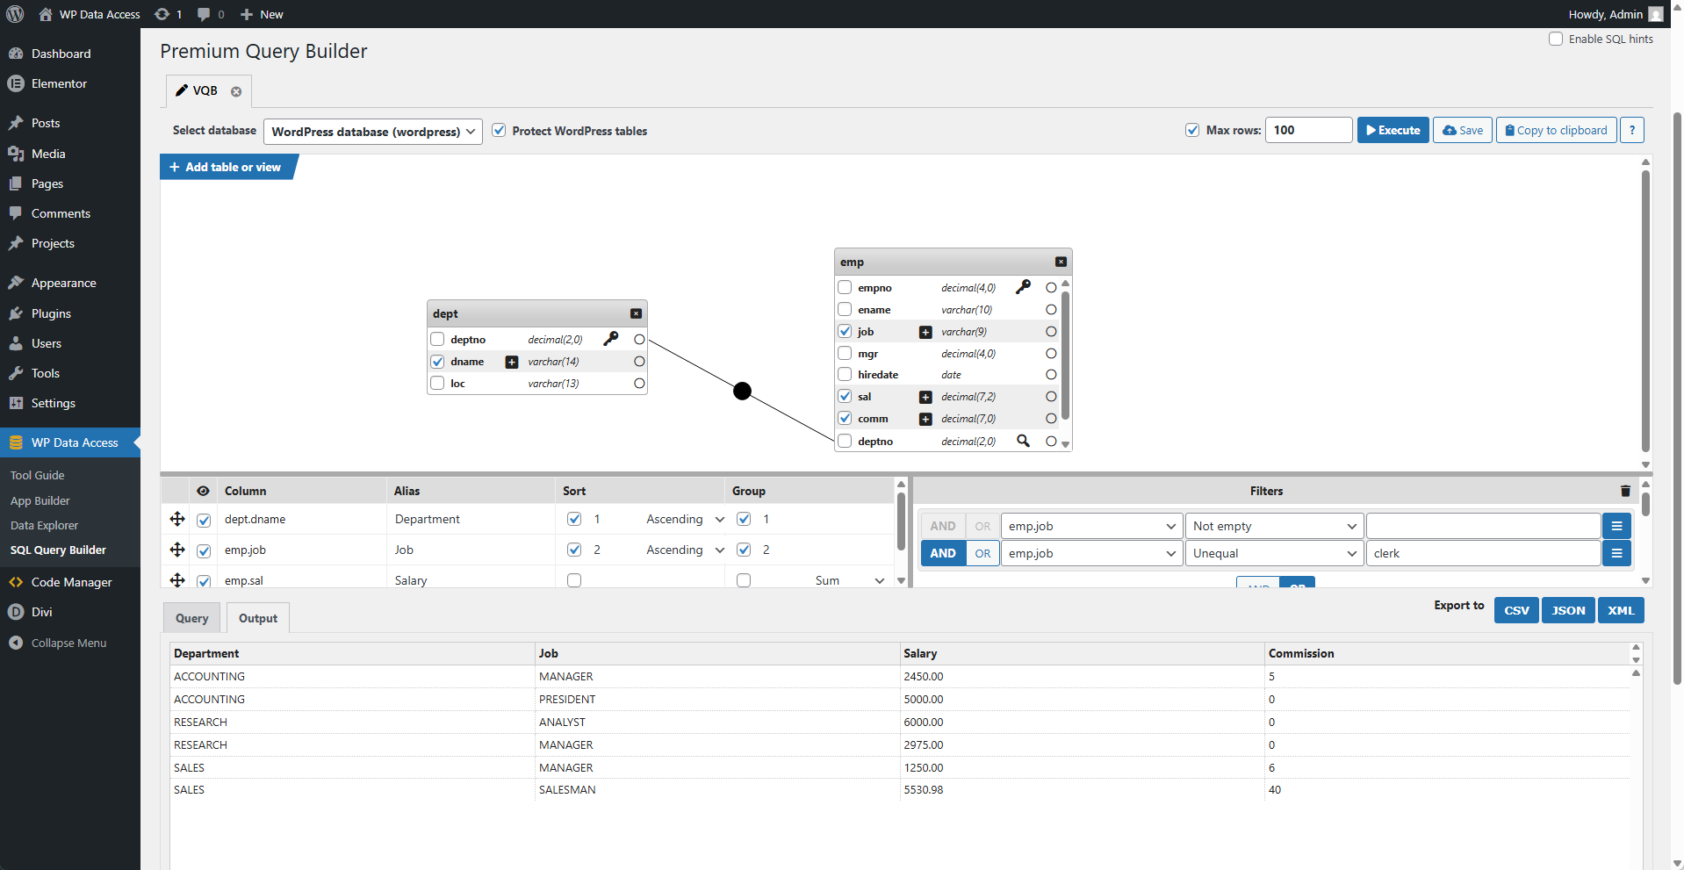Click the key icon next to empno
The image size is (1684, 870).
[1023, 287]
